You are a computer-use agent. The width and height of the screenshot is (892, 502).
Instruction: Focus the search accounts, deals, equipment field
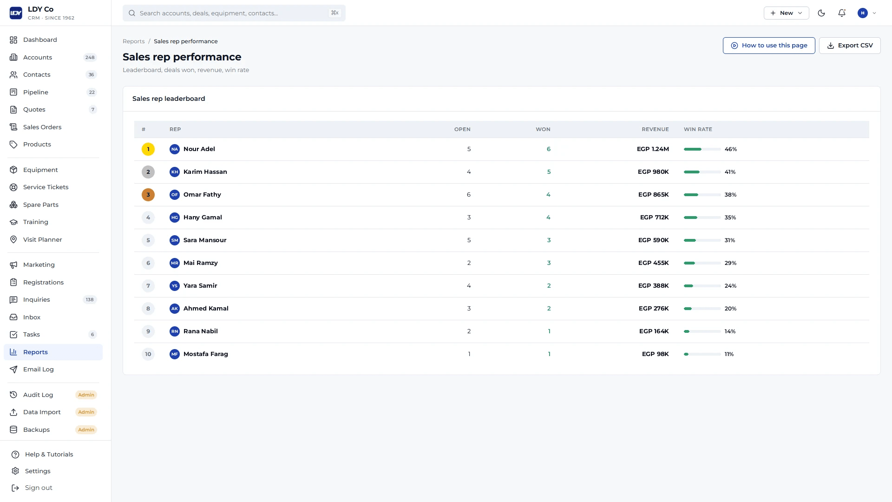[234, 13]
